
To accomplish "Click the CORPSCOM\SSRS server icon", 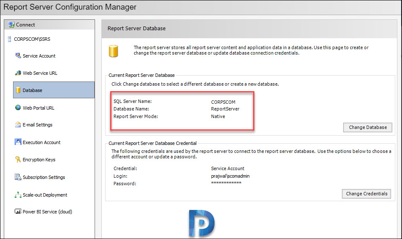I will [x=10, y=39].
